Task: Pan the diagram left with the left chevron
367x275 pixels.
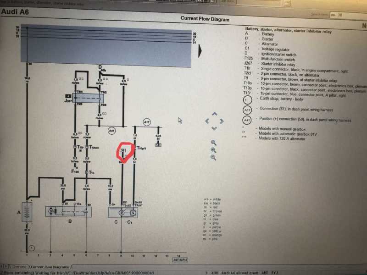Action: pyautogui.click(x=207, y=121)
